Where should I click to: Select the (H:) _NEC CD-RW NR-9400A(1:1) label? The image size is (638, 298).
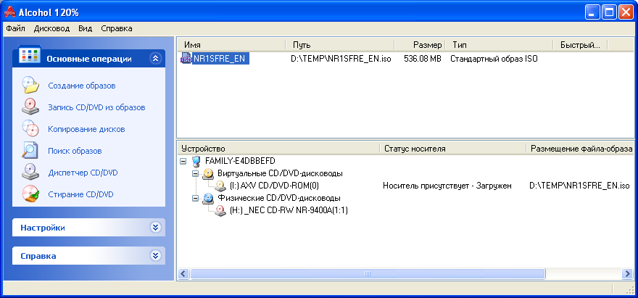click(289, 210)
